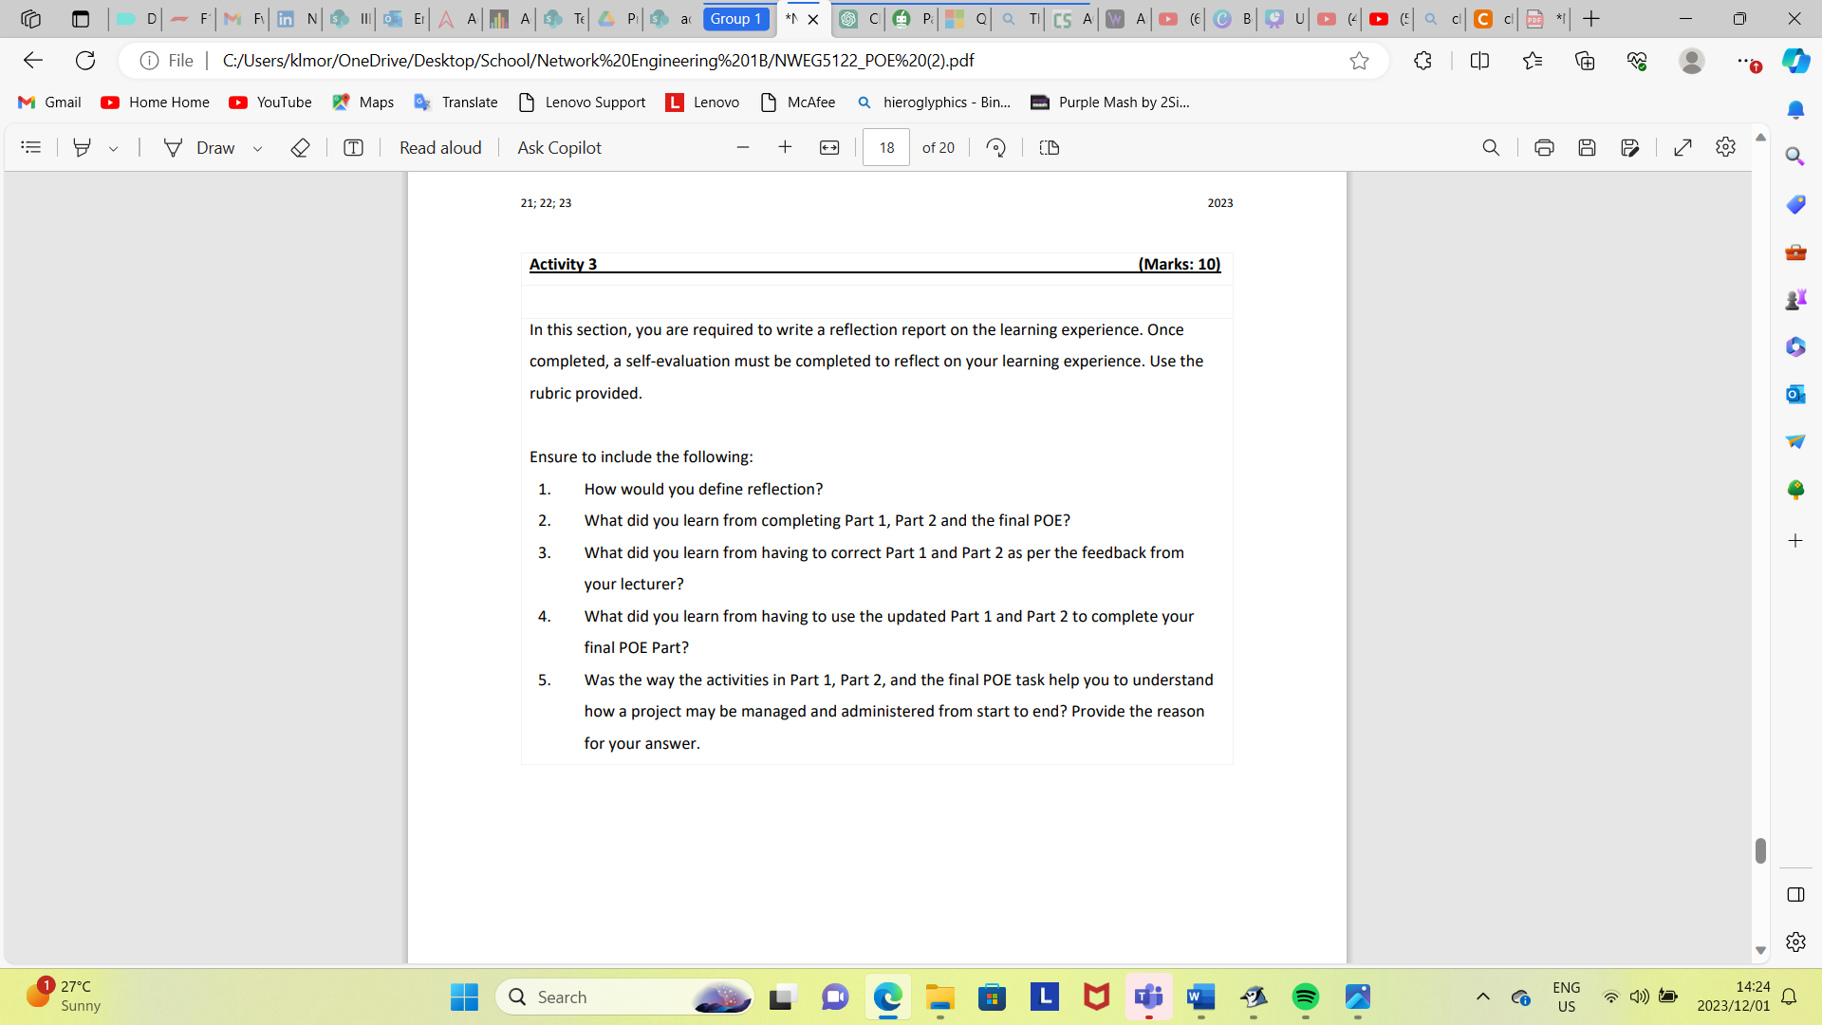1822x1025 pixels.
Task: Enter full screen reading mode
Action: point(1684,147)
